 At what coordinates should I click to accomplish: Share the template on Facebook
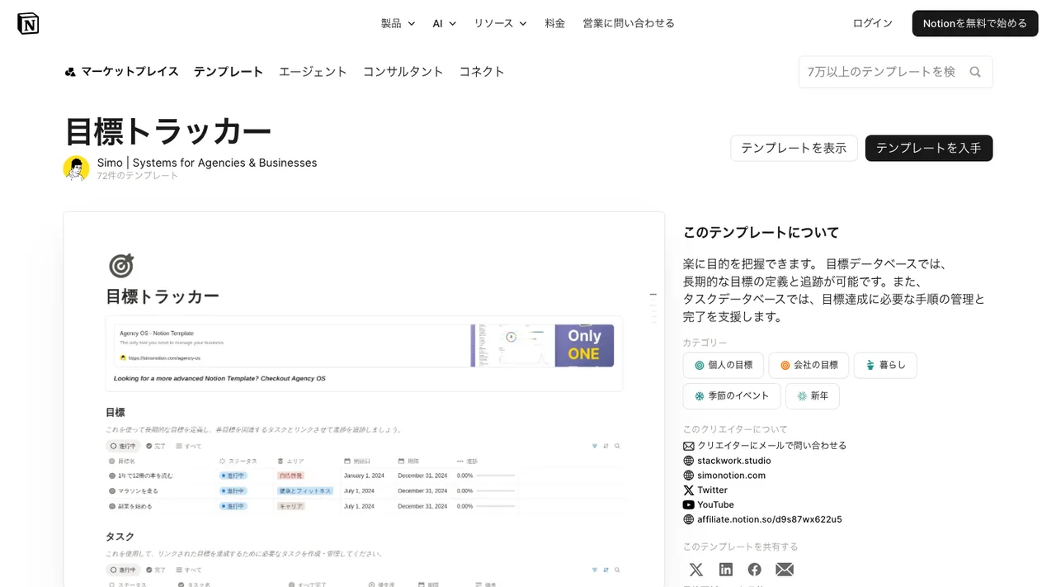pyautogui.click(x=755, y=570)
